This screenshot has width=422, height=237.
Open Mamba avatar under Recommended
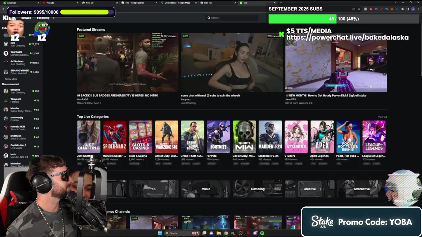pyautogui.click(x=6, y=110)
